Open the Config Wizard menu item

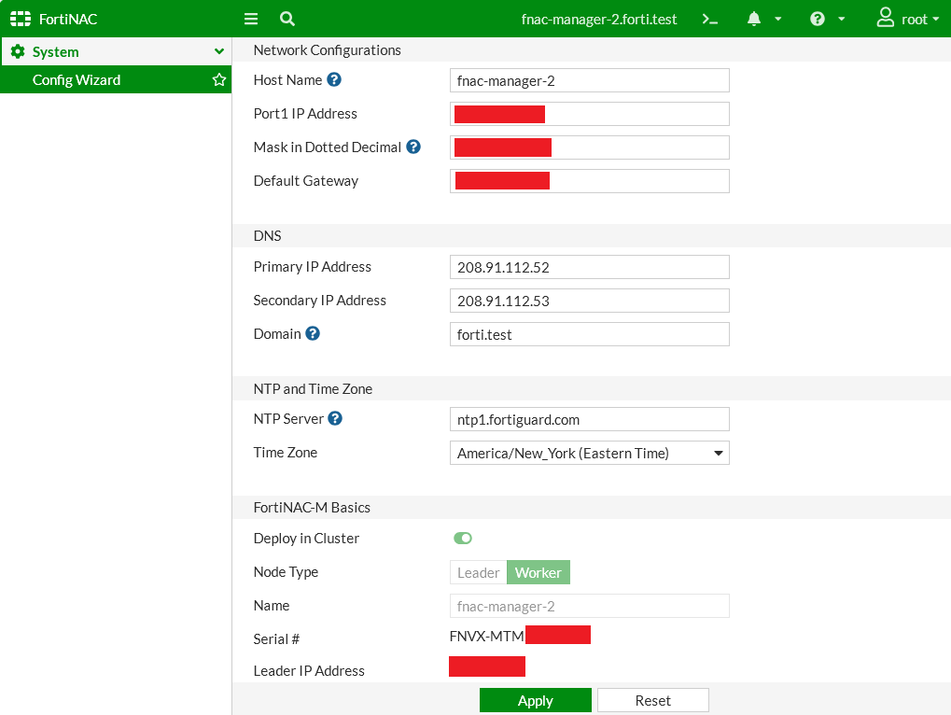(x=116, y=79)
